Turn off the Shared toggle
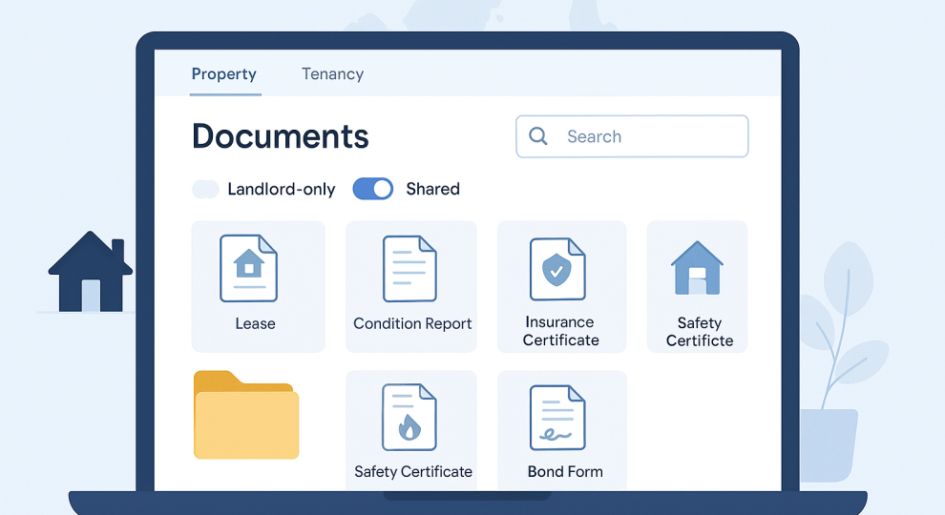 [x=373, y=189]
